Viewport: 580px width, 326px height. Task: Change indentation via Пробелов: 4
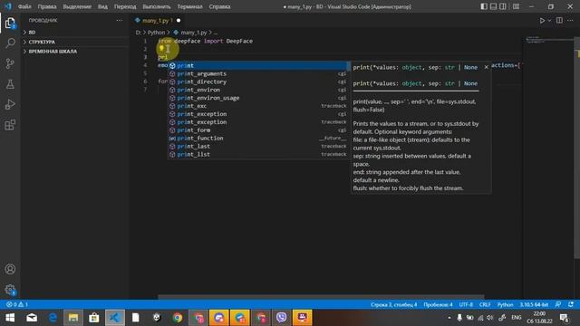(x=438, y=304)
